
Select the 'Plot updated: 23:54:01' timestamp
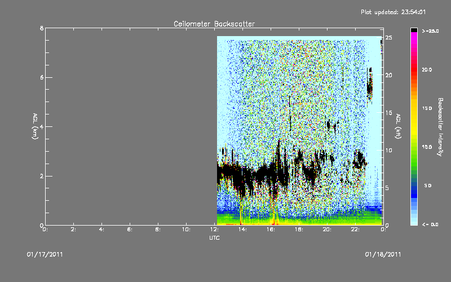click(393, 12)
